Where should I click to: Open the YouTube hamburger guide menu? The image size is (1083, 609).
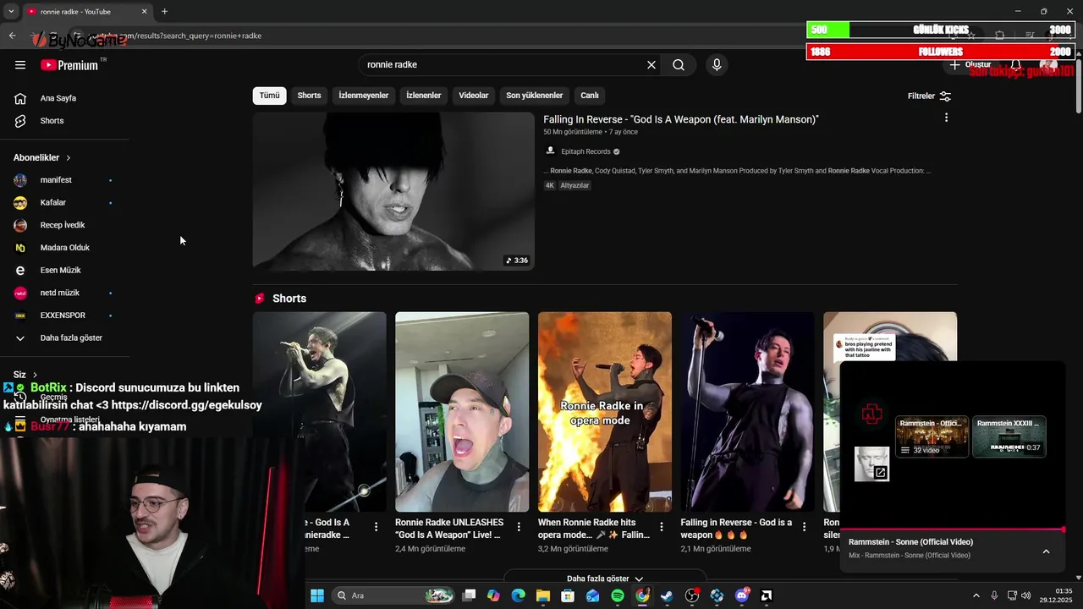click(20, 65)
